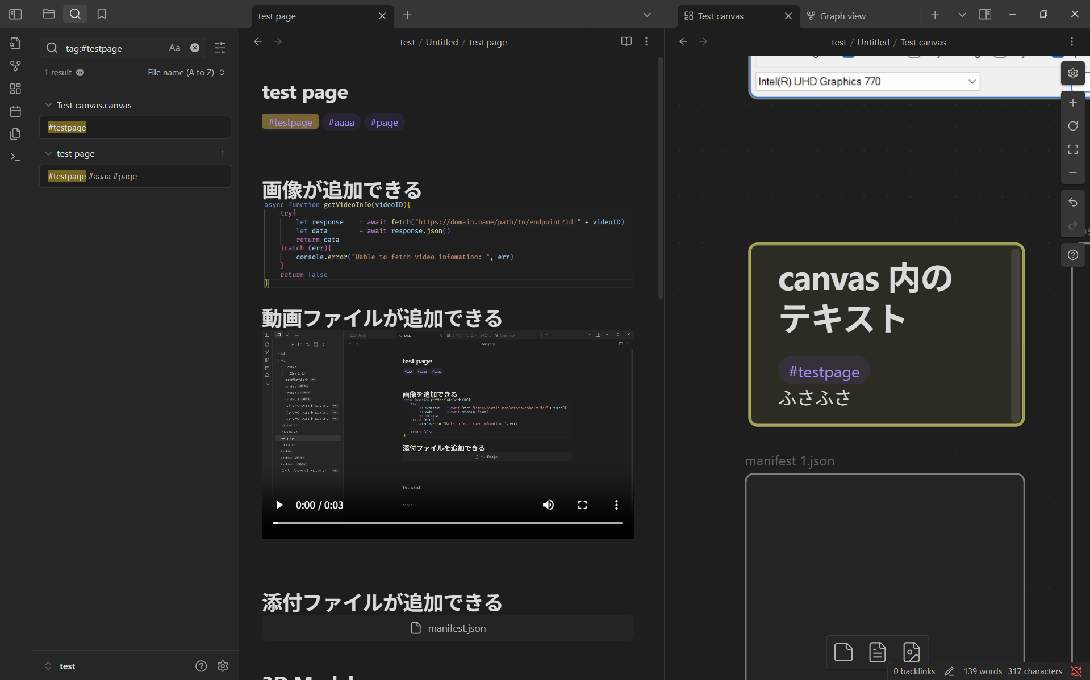Open the bookmarks panel icon

click(x=102, y=14)
